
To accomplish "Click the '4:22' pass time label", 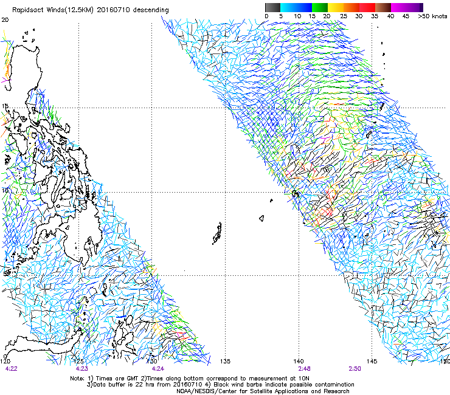I will 12,369.
